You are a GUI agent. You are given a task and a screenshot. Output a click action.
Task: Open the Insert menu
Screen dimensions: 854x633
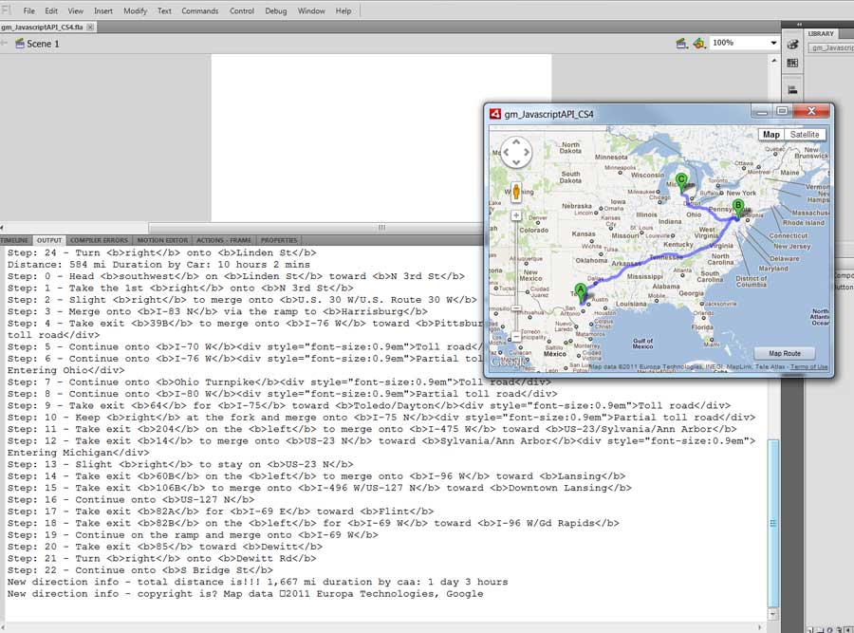tap(103, 10)
